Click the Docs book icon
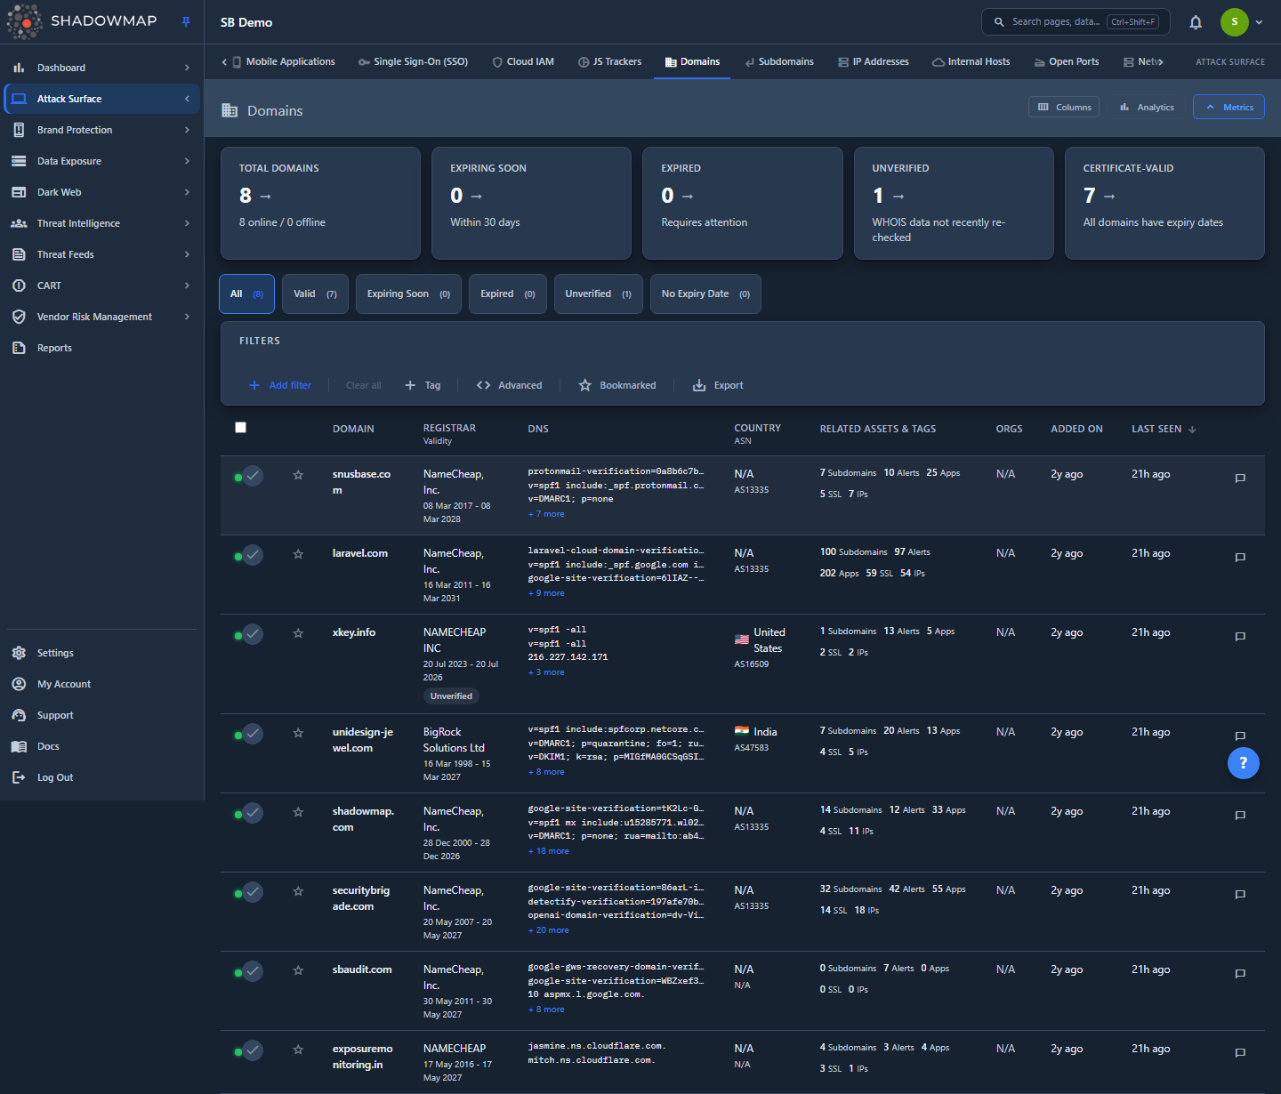 (19, 746)
